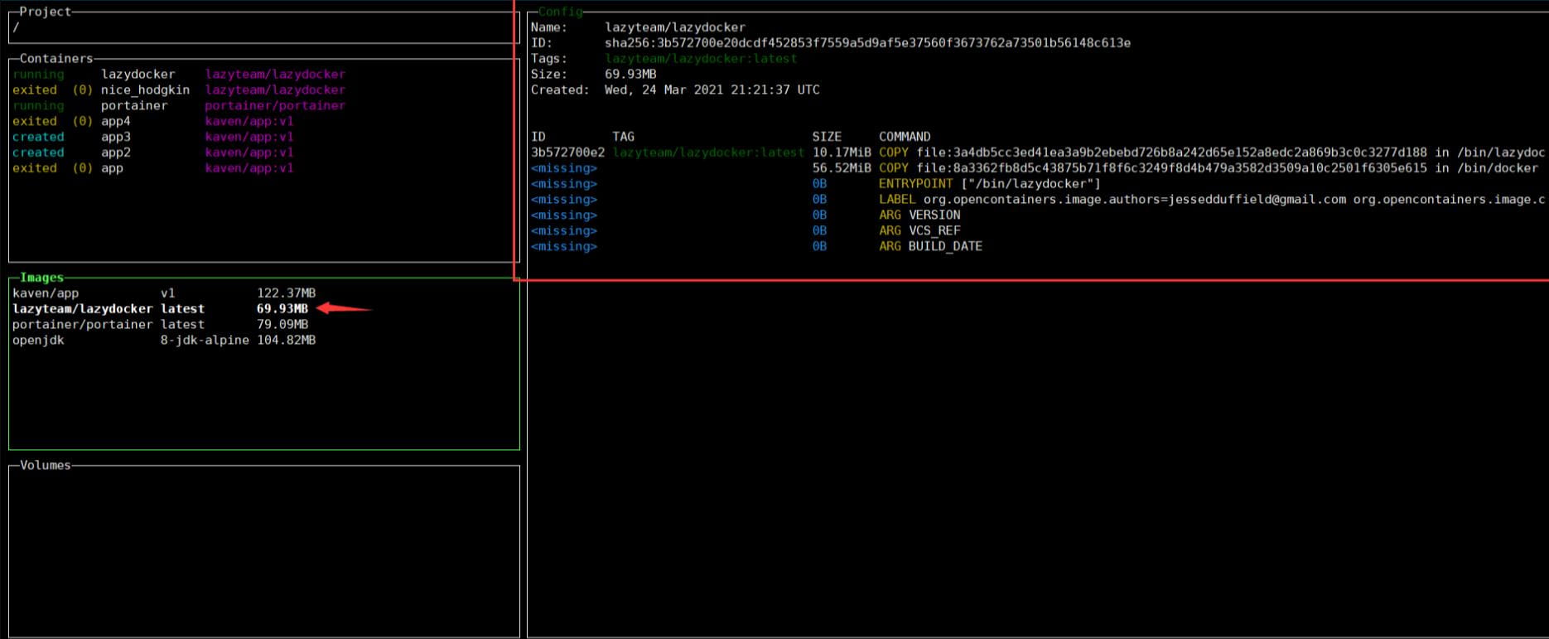Click the SIZE column header
The width and height of the screenshot is (1549, 639).
[827, 137]
